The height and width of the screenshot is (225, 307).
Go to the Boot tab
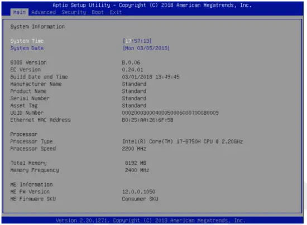click(98, 12)
